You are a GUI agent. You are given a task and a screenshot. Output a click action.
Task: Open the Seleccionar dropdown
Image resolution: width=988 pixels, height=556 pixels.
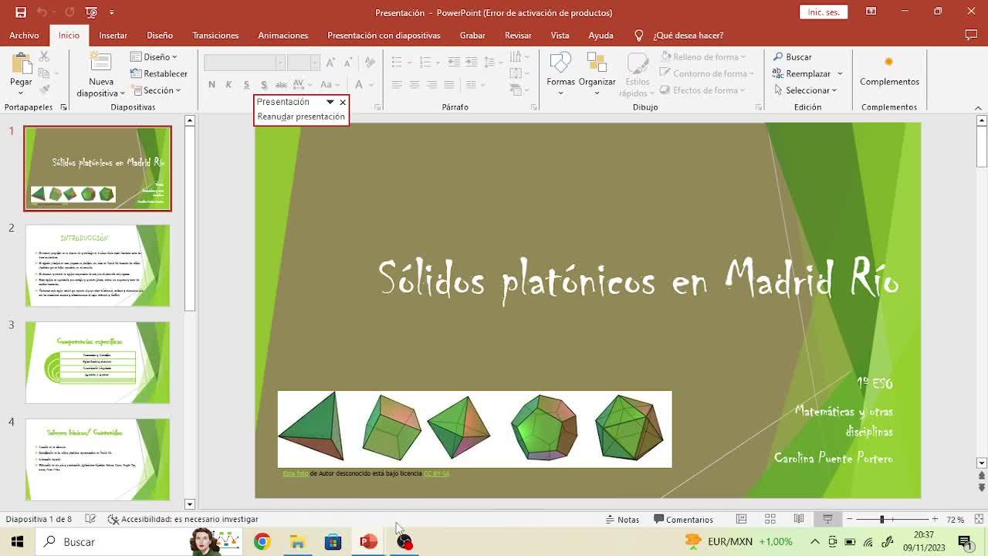click(x=807, y=90)
